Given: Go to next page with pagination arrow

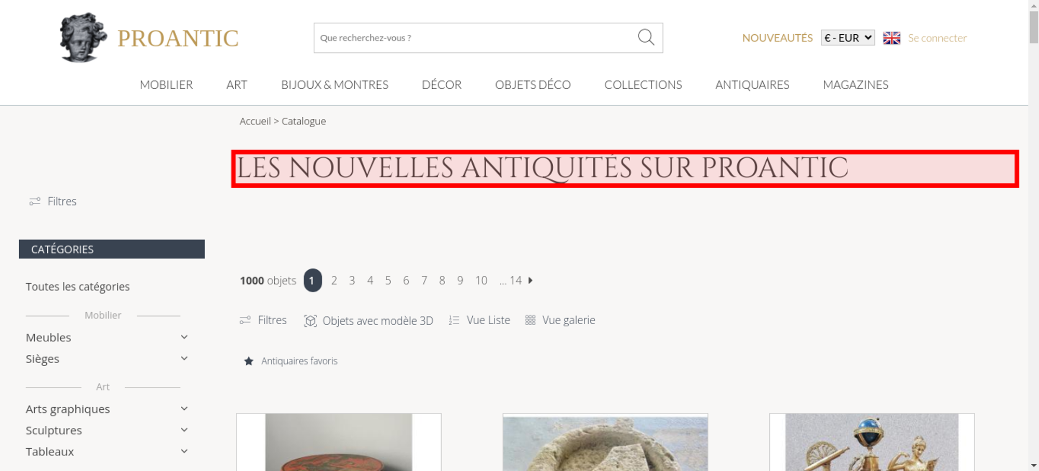Looking at the screenshot, I should point(530,281).
